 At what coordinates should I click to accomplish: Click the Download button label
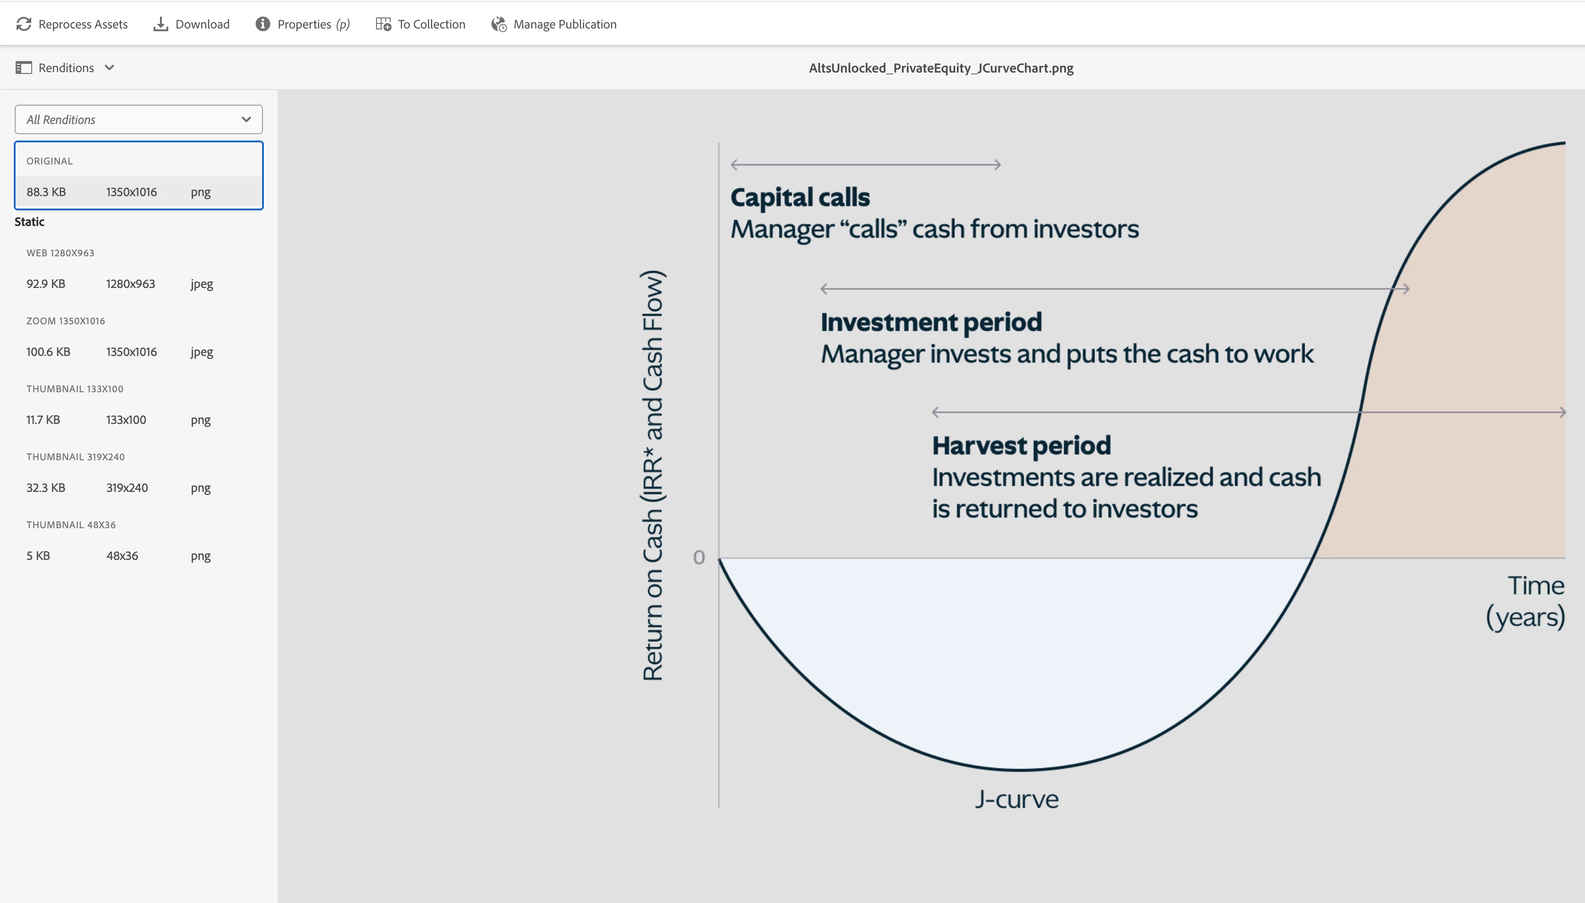(202, 24)
